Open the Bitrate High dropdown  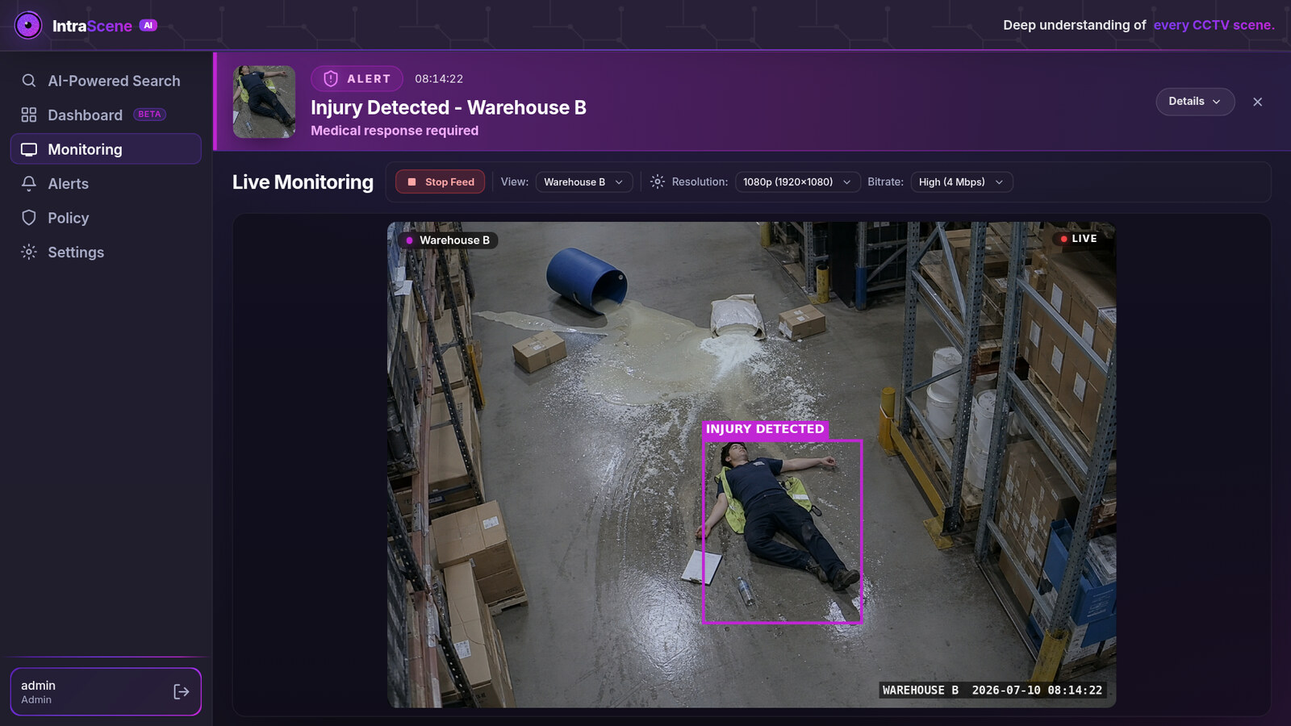point(961,182)
